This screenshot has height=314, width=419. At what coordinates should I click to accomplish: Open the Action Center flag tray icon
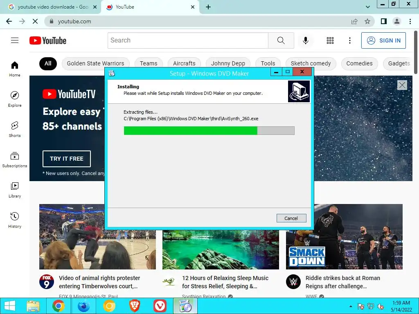tap(360, 306)
